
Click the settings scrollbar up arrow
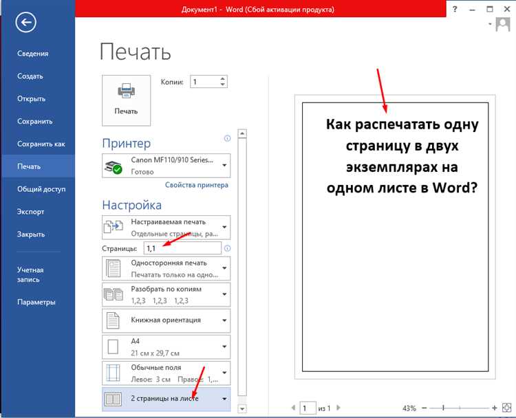pyautogui.click(x=242, y=133)
